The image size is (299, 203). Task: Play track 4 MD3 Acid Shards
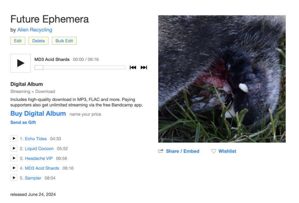[x=14, y=168]
